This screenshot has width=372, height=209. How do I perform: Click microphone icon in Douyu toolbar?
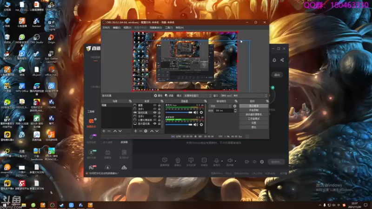tap(216, 161)
